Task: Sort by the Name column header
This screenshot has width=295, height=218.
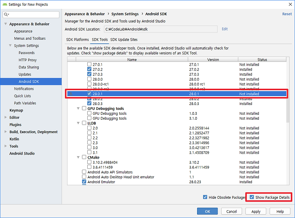Action: coord(132,59)
